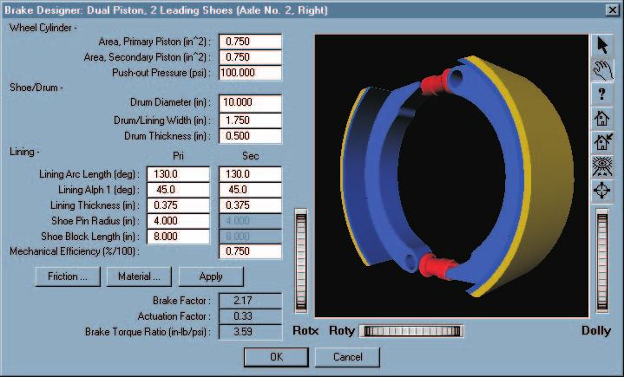Click the Cancel button

pyautogui.click(x=347, y=357)
